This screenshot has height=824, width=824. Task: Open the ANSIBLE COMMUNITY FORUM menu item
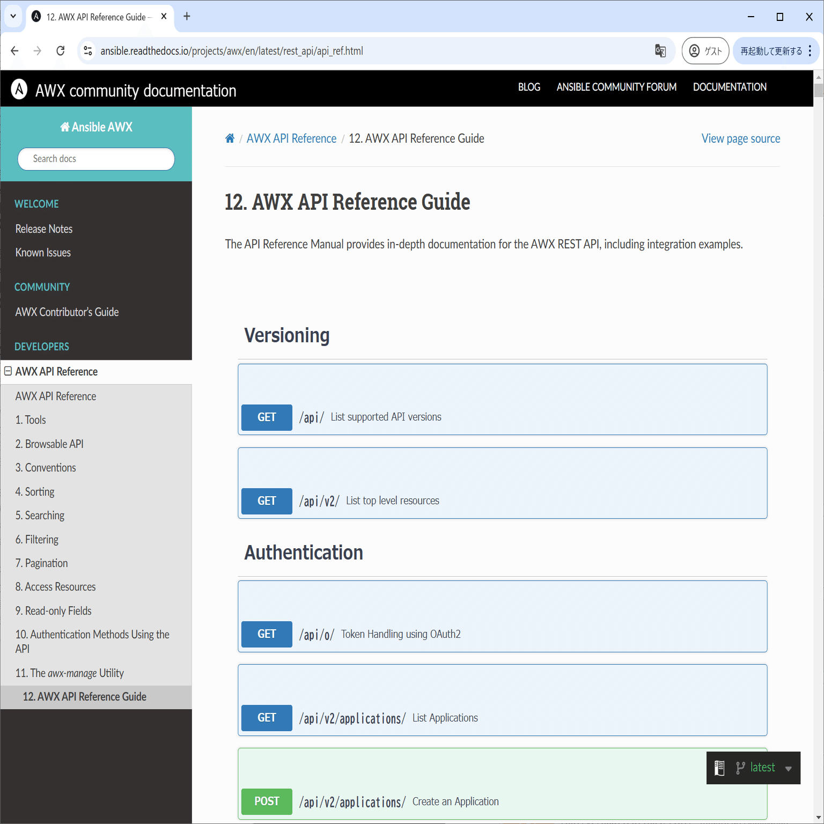click(616, 87)
